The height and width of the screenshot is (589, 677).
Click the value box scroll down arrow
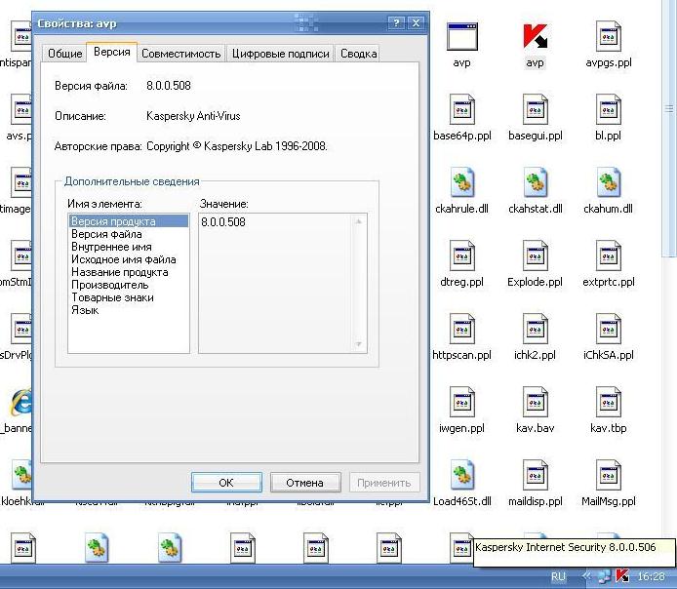point(358,344)
